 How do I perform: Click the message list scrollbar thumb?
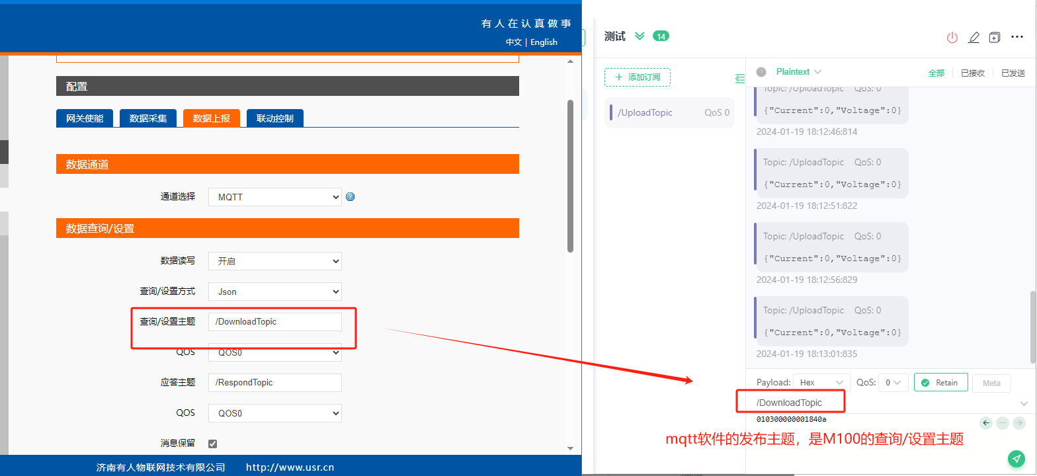(1033, 328)
